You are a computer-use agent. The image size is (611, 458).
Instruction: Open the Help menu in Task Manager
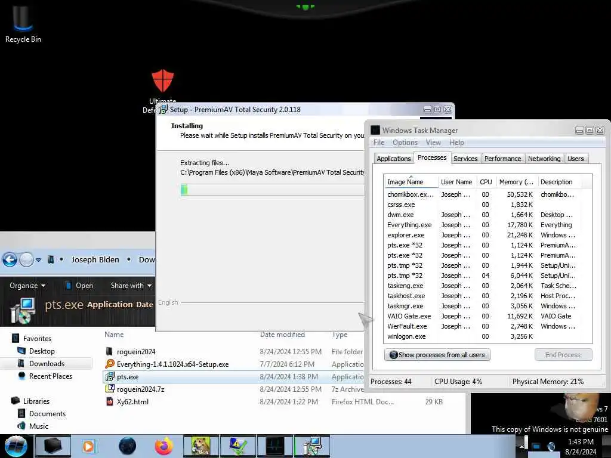pyautogui.click(x=456, y=143)
